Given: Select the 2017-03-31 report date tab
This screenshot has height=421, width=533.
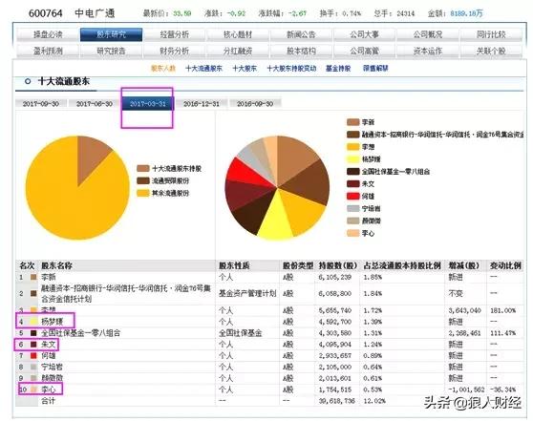Looking at the screenshot, I should click(x=147, y=104).
